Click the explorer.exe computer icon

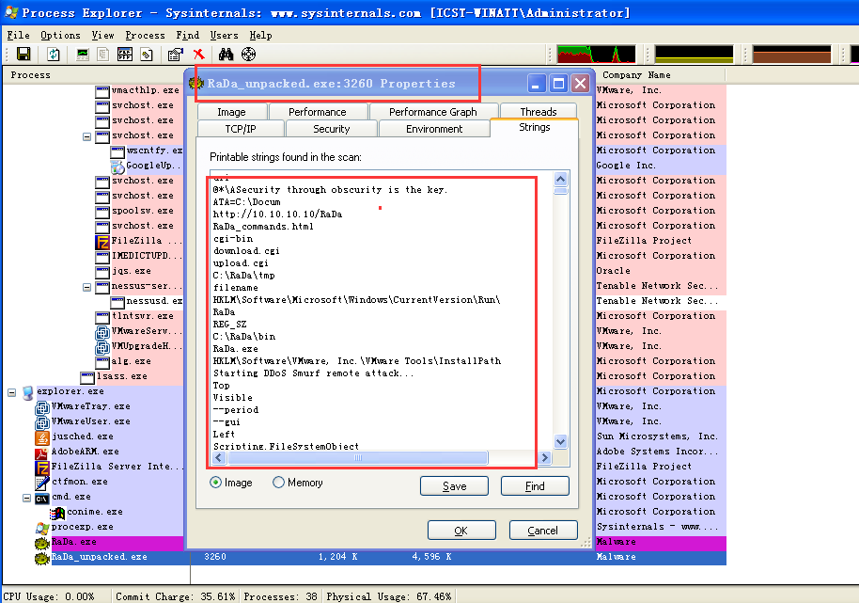[x=27, y=392]
